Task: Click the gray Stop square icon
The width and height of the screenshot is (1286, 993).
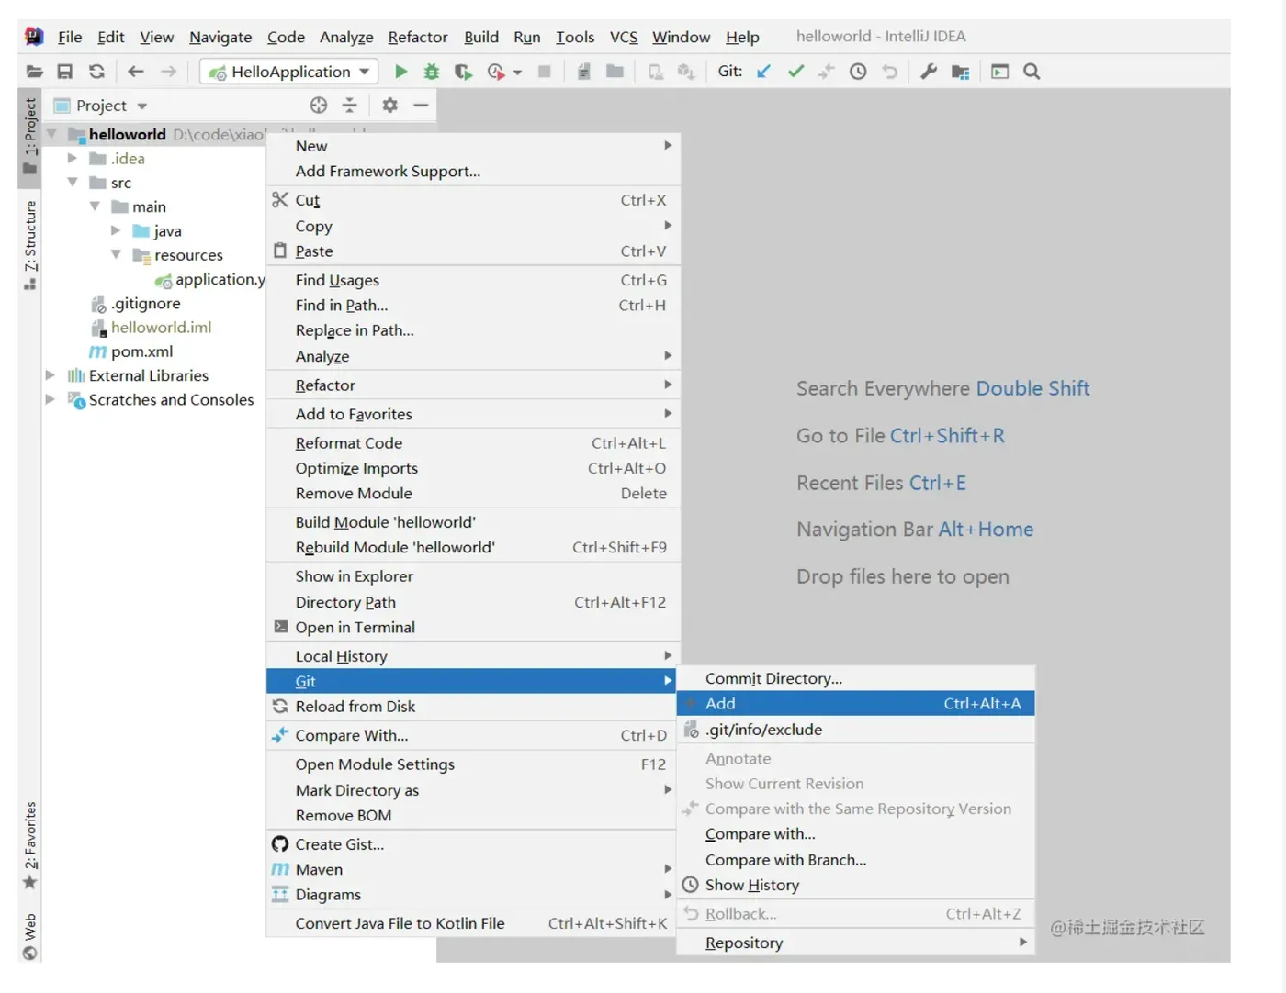Action: [x=544, y=72]
